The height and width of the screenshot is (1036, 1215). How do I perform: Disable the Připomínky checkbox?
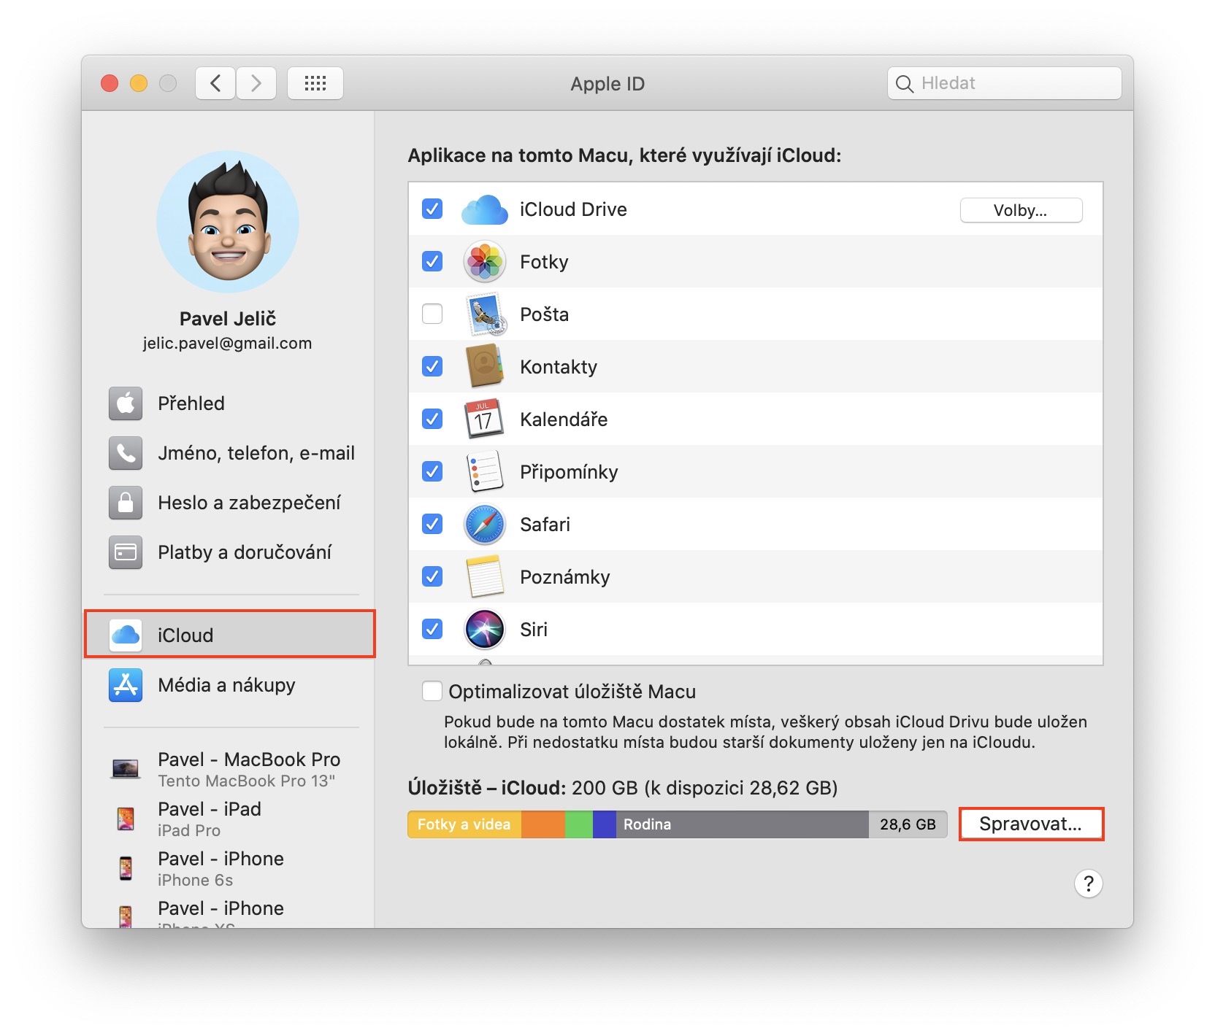pos(432,471)
